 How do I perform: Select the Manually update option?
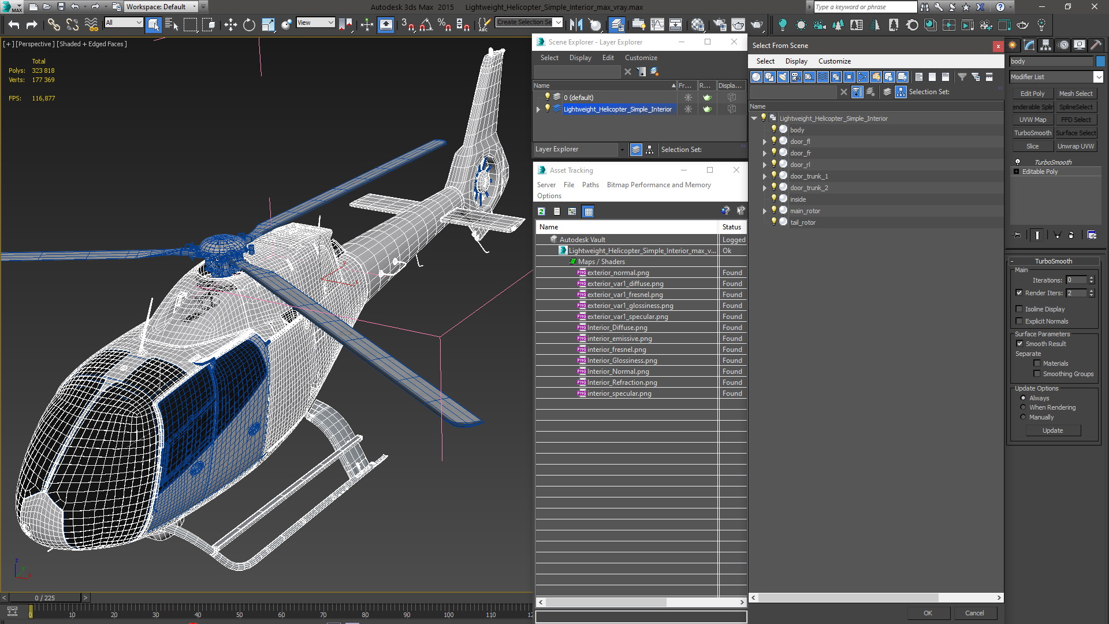(1023, 417)
